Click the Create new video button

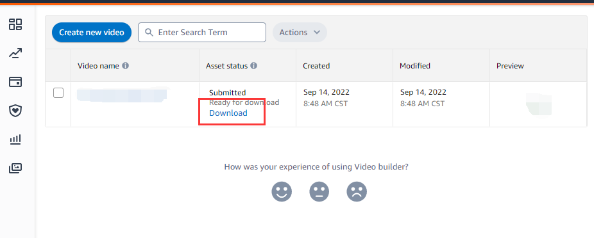click(92, 33)
